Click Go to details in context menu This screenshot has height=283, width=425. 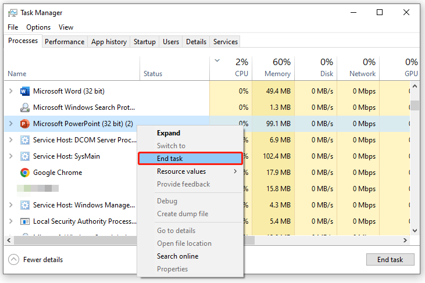pos(190,231)
